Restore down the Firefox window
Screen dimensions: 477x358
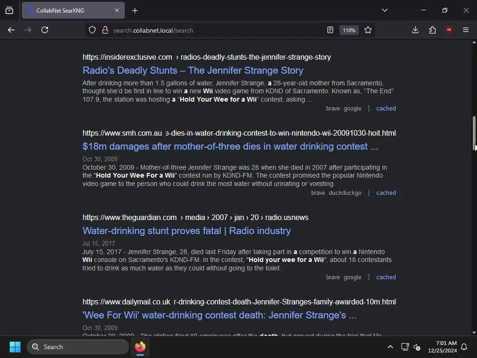coord(445,10)
